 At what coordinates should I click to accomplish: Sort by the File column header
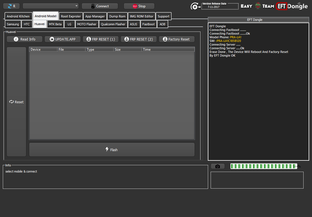(71, 50)
